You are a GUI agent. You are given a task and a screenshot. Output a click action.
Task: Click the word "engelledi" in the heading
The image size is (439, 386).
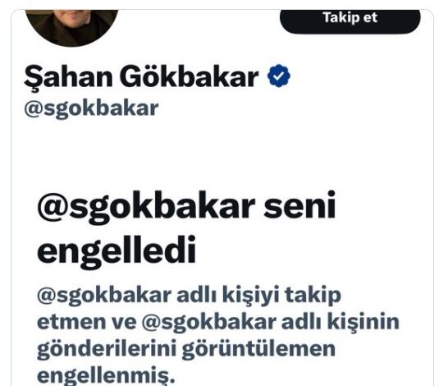pos(117,251)
